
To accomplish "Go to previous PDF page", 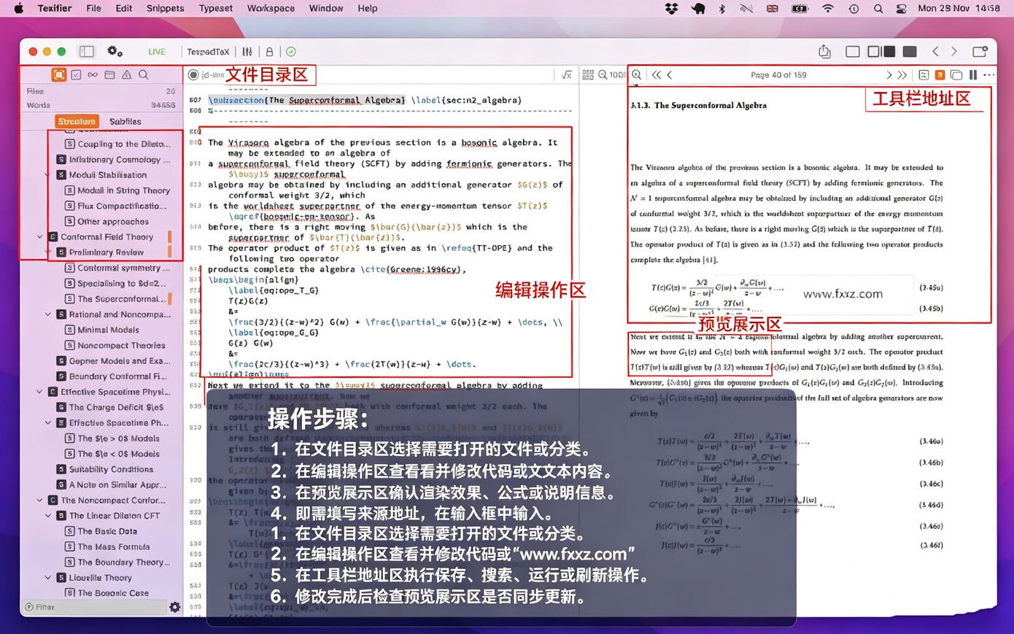I will [670, 74].
